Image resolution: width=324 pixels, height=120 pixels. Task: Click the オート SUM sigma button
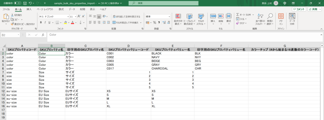point(243,15)
